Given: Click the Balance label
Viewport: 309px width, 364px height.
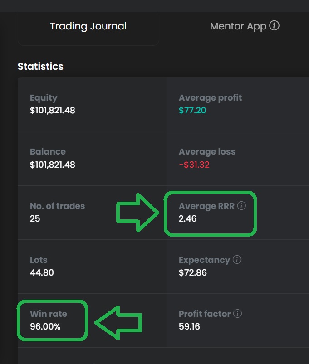Looking at the screenshot, I should click(48, 151).
